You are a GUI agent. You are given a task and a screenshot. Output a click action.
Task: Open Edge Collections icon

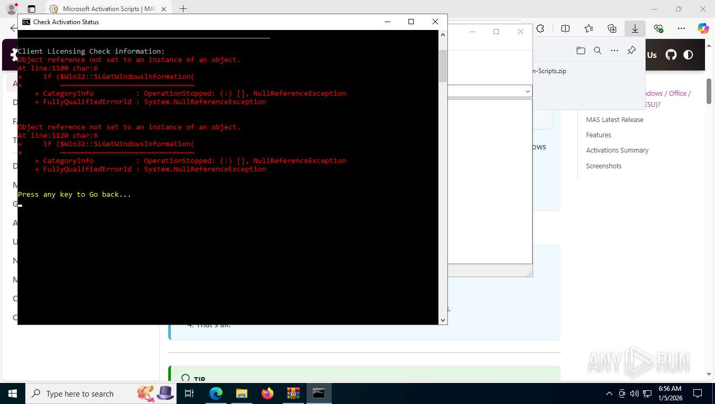[x=612, y=28]
